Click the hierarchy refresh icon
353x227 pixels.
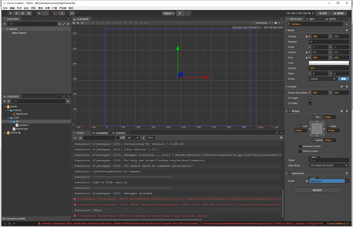(68, 24)
